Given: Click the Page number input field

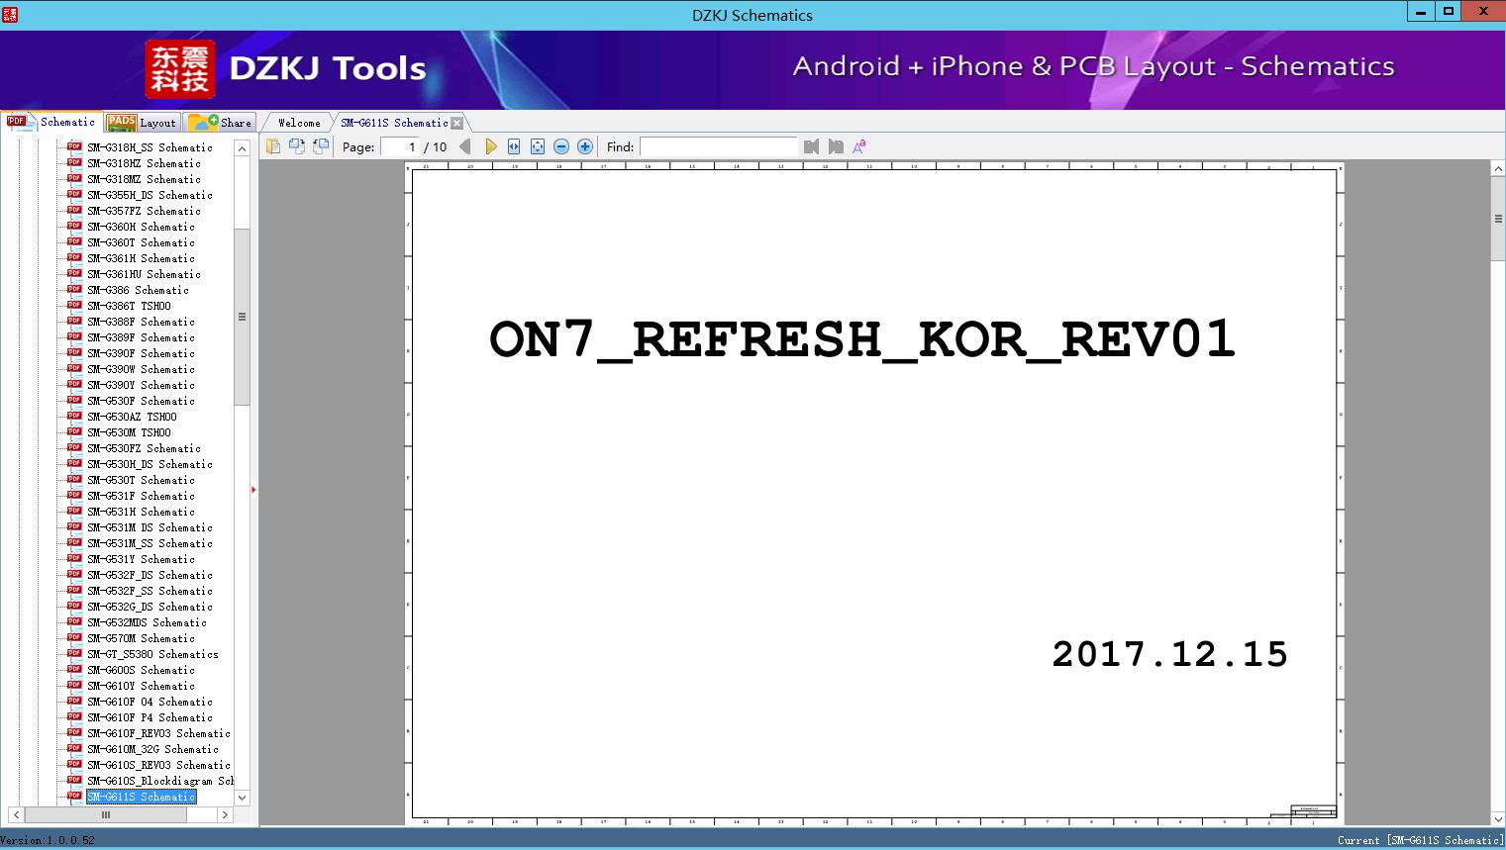Looking at the screenshot, I should click(x=401, y=146).
